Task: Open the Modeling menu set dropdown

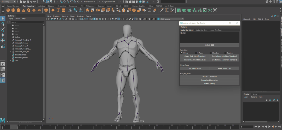Action: [x=8, y=2]
